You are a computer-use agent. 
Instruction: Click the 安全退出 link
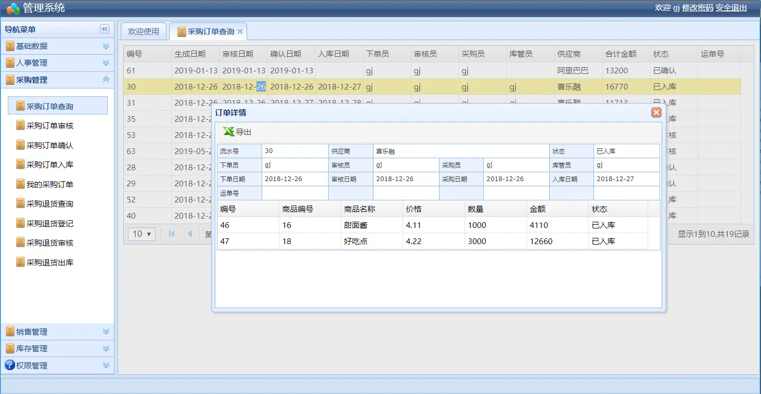point(731,8)
